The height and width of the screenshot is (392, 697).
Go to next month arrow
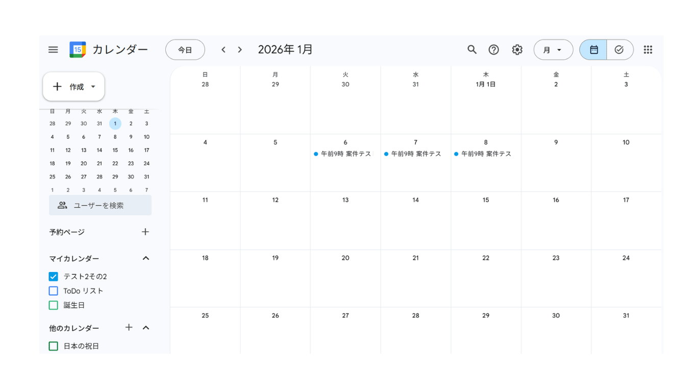coord(240,50)
